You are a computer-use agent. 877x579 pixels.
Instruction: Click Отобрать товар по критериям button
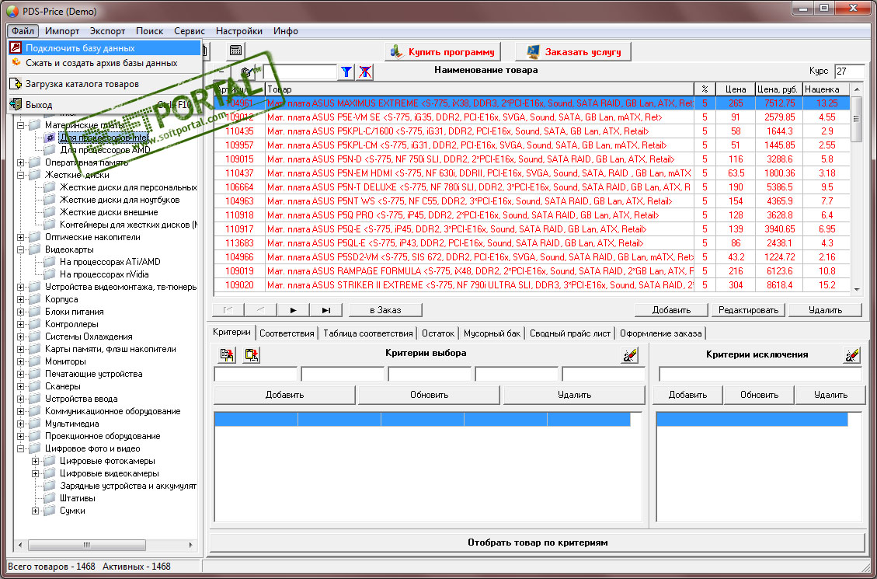click(x=538, y=542)
